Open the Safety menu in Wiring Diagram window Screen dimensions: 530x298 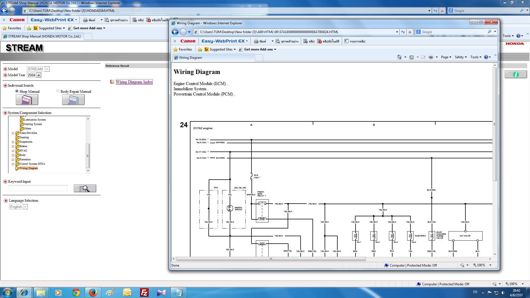461,57
